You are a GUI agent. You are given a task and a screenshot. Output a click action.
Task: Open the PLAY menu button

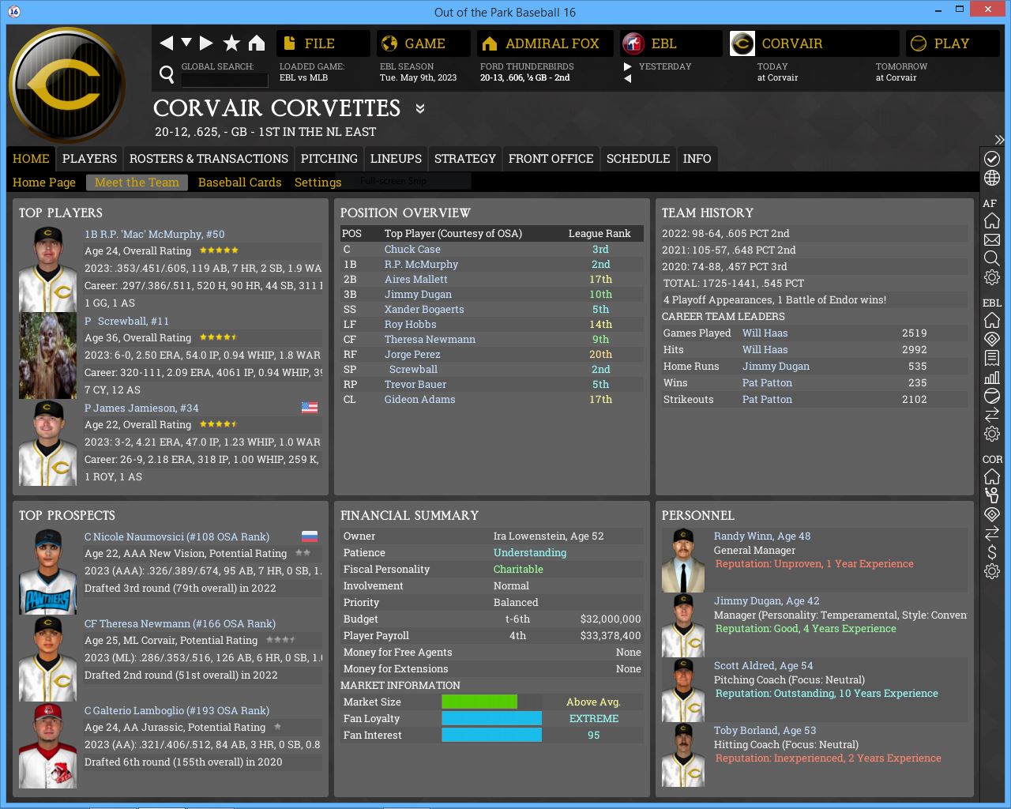tap(951, 43)
